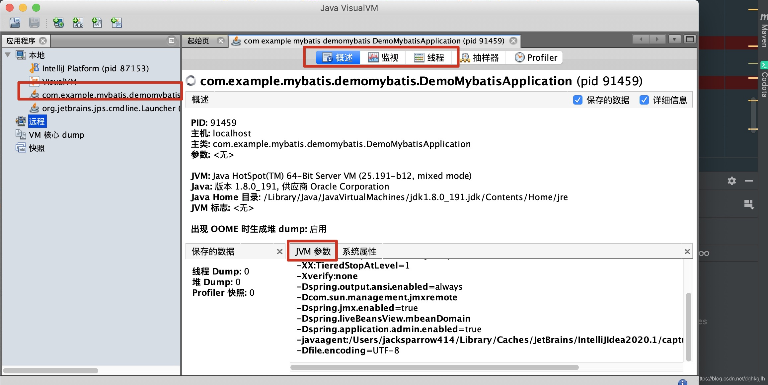Select the VisualVM tree node

(59, 82)
